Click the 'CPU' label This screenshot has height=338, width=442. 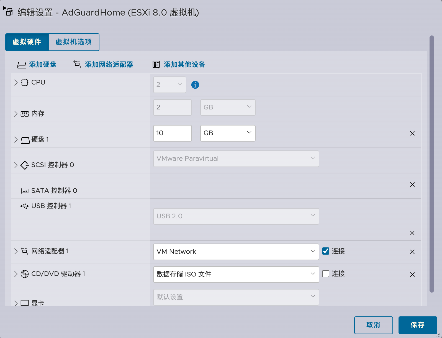tap(38, 82)
